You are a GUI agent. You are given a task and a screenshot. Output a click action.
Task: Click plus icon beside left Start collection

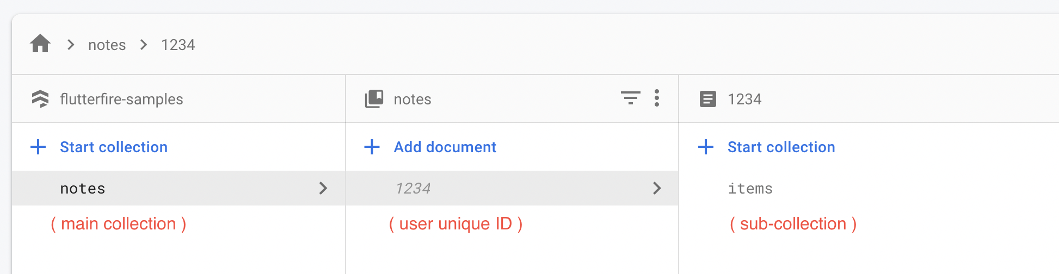38,147
